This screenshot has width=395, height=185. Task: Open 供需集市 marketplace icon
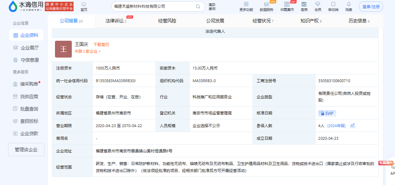[287, 4]
